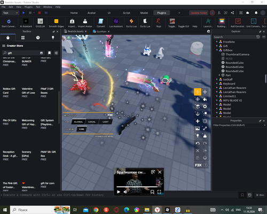Expand the Frostbite model in Explorer
The image size is (267, 214).
coord(217,42)
